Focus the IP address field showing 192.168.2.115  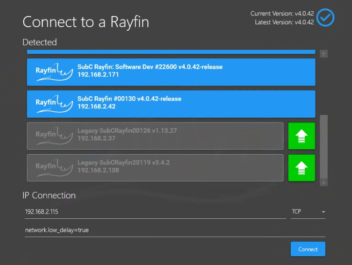154,212
